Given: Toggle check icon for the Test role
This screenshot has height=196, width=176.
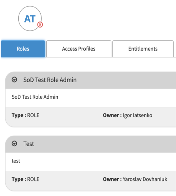Looking at the screenshot, I should 15,144.
